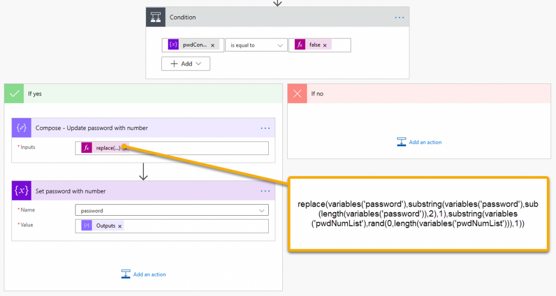Click the Add button in Condition
The height and width of the screenshot is (296, 556).
coord(186,63)
